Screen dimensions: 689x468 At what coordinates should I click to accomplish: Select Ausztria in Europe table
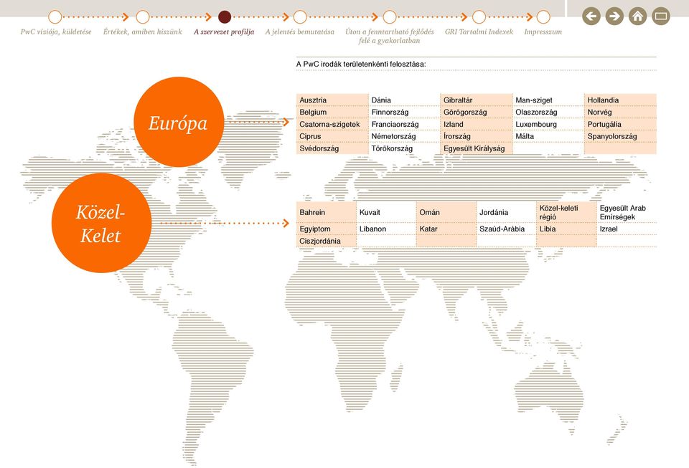tap(332, 100)
